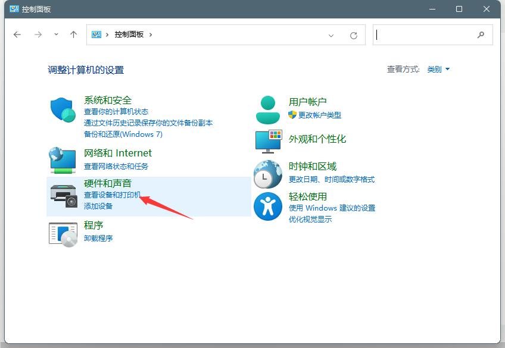Select the 硬件和声音 printer icon
The height and width of the screenshot is (348, 505).
tap(62, 196)
